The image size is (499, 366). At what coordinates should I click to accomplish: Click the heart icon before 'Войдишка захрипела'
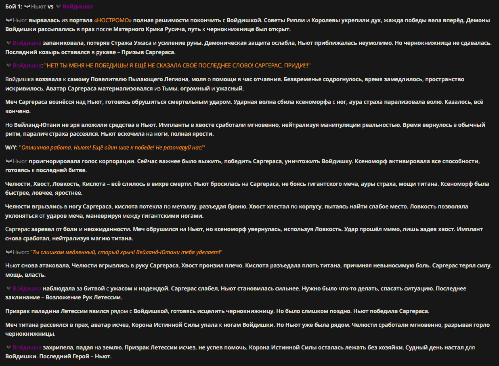coord(8,347)
